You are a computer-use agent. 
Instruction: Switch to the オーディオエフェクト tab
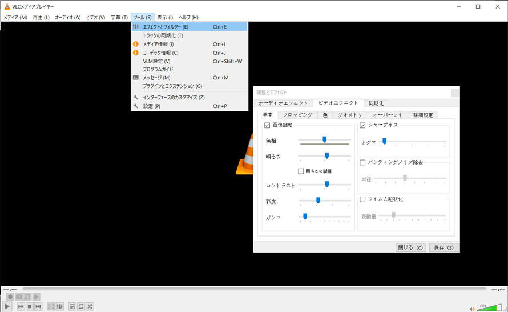283,103
